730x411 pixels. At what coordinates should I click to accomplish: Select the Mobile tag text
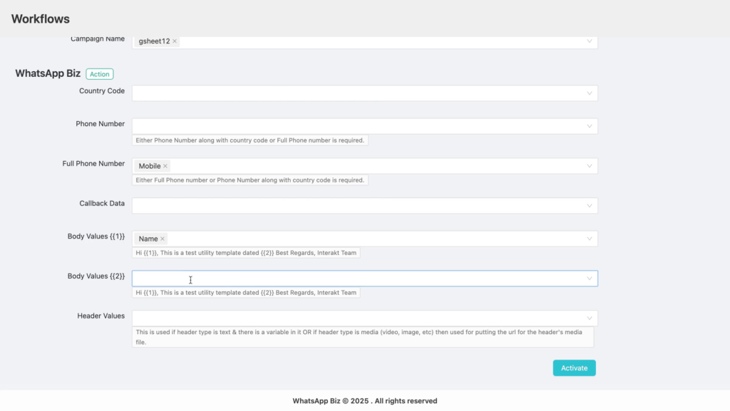coord(150,166)
